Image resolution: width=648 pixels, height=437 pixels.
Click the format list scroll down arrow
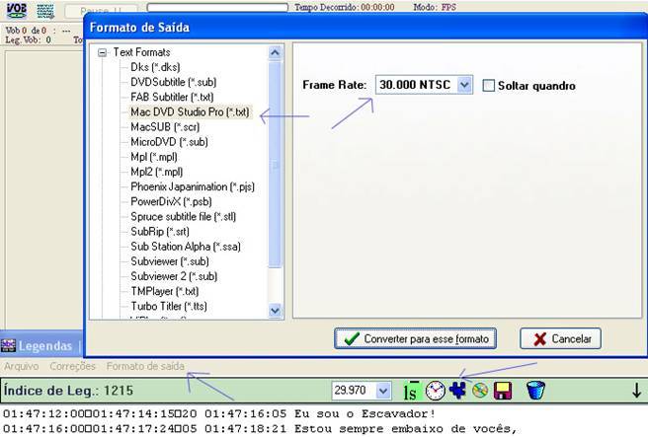(275, 310)
